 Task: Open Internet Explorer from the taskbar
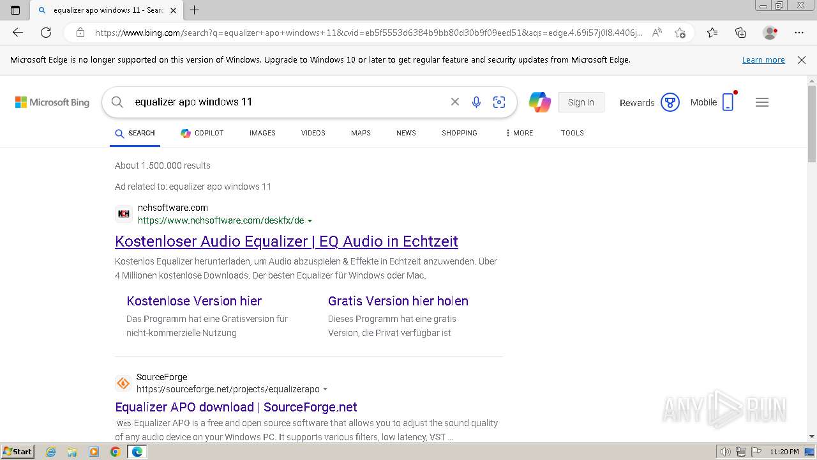tap(50, 452)
